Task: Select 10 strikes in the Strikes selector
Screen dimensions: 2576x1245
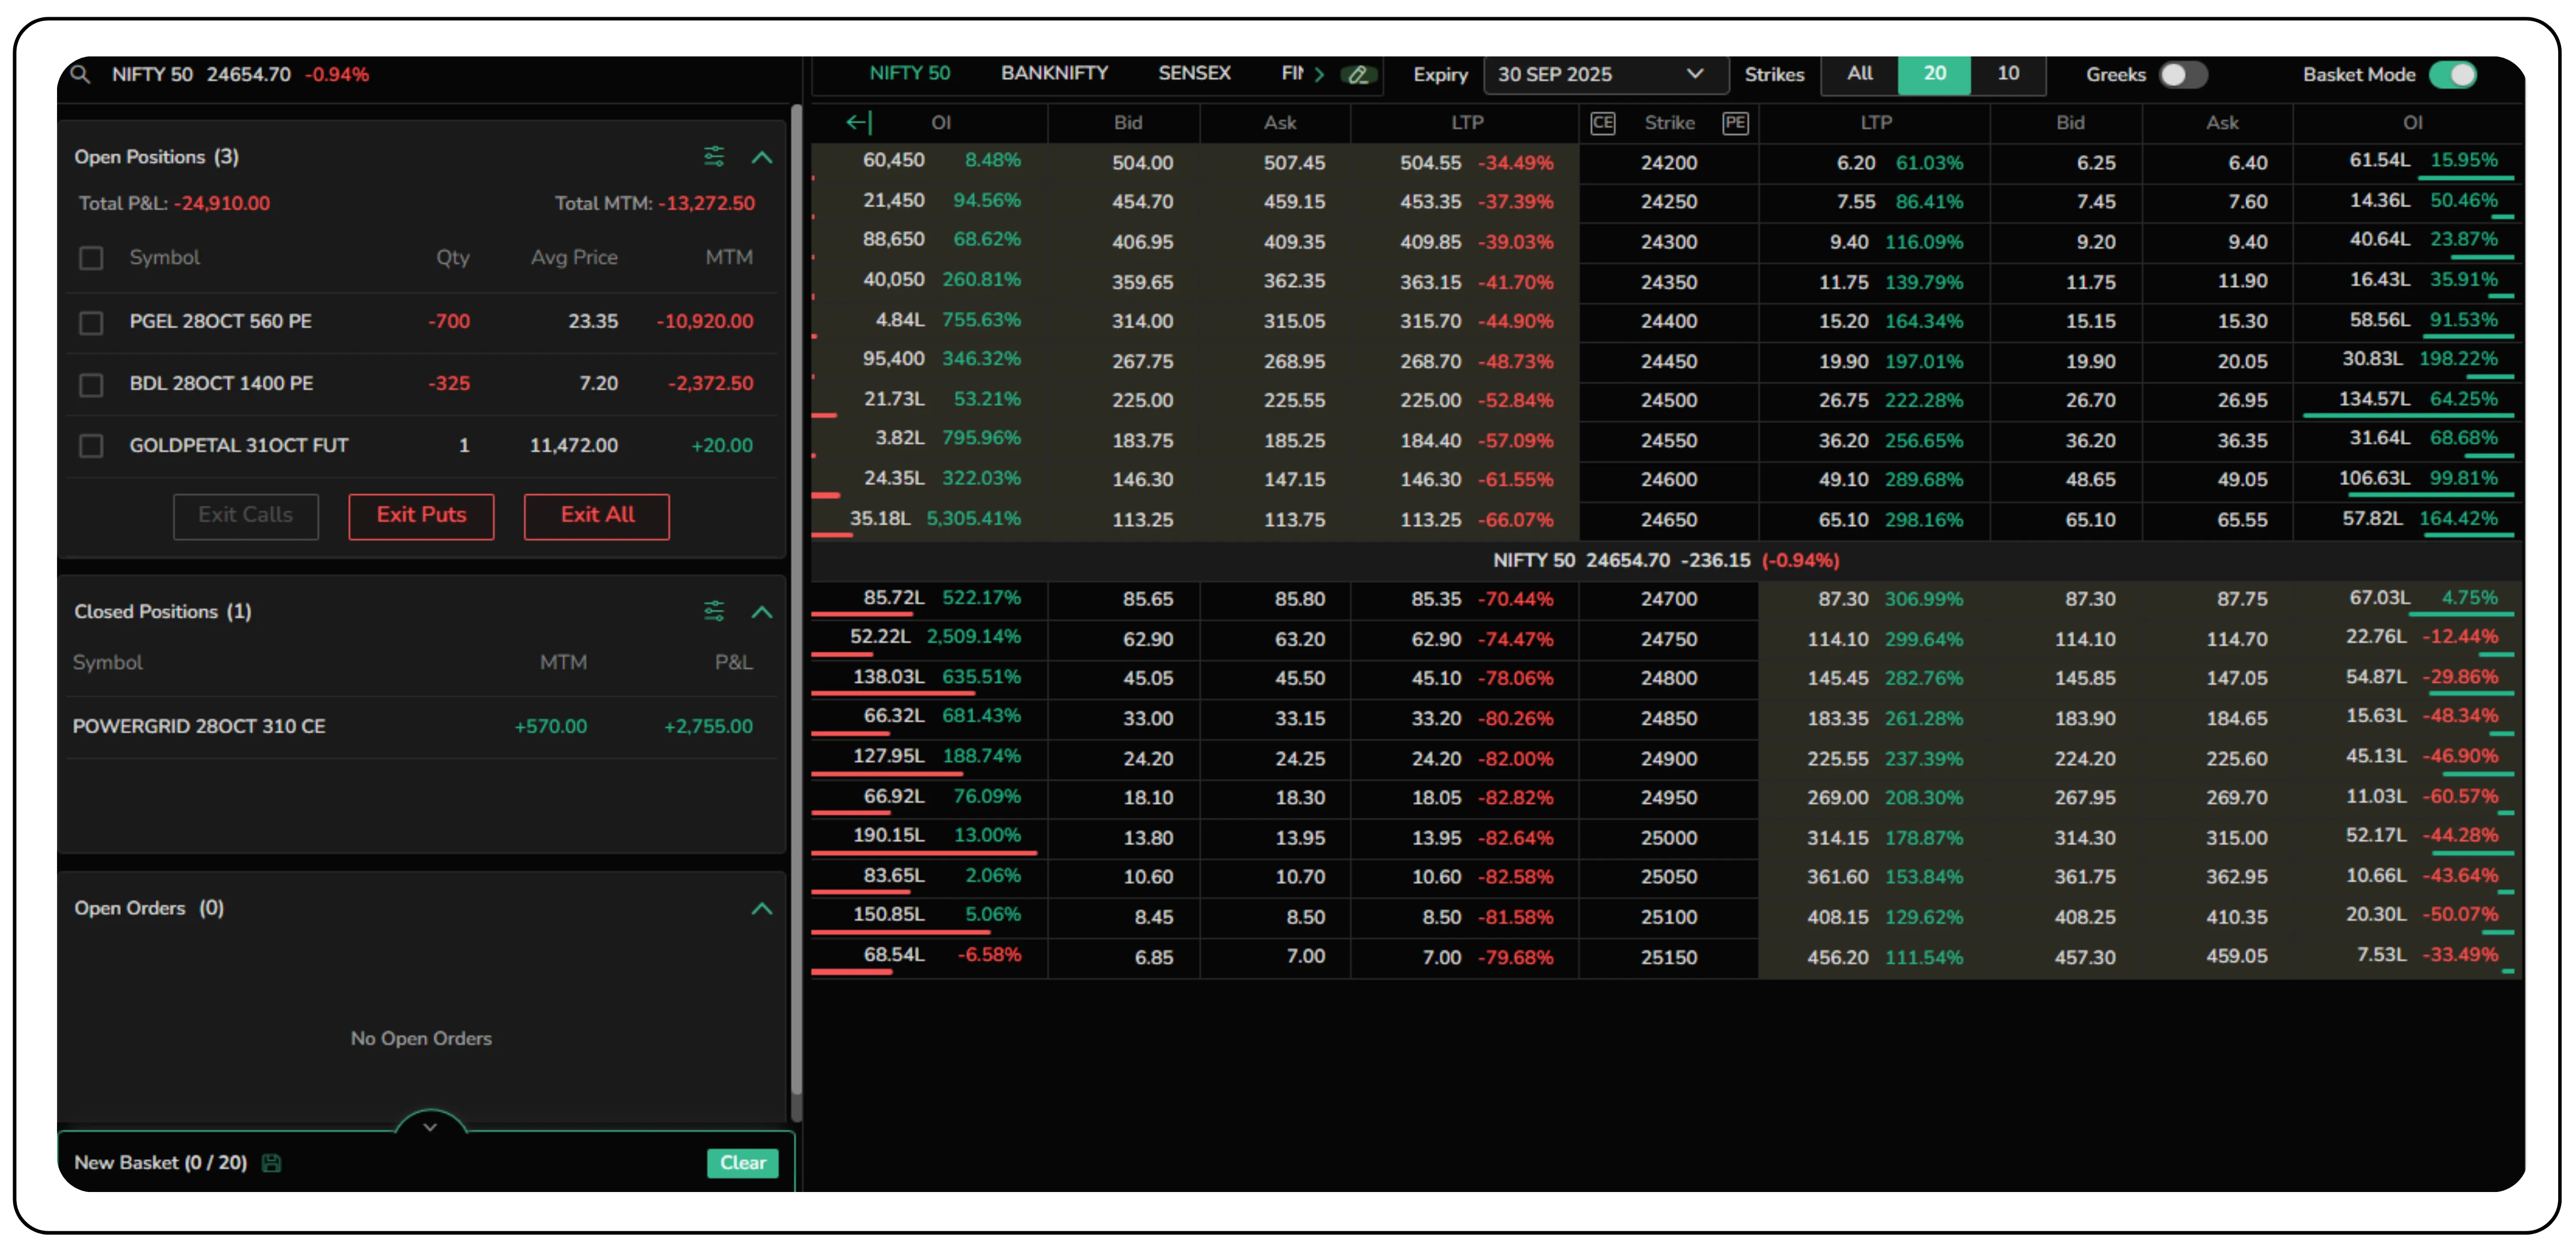Action: [x=2008, y=74]
